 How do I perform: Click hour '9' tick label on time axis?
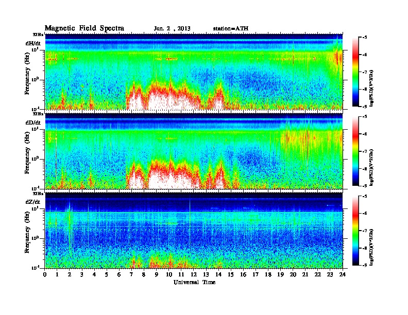tap(157, 274)
